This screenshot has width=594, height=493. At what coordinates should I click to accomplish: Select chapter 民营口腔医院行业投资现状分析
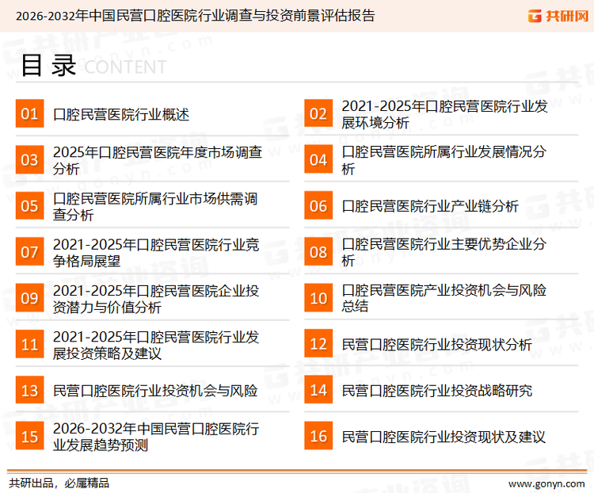click(x=436, y=345)
